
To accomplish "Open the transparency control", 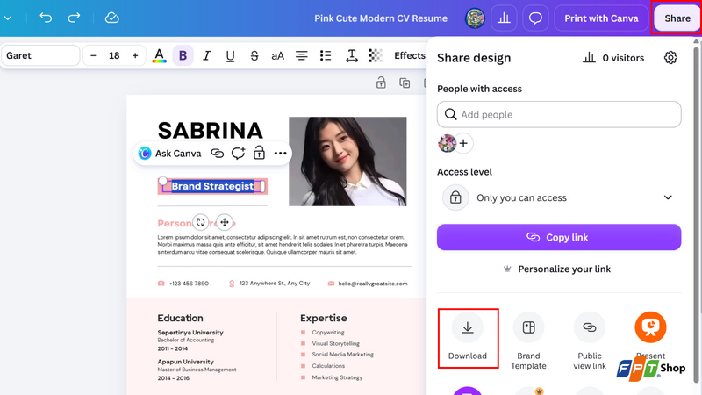I will [376, 55].
